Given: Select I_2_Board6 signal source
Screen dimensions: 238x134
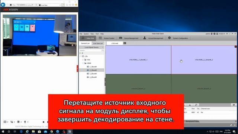Looking at the screenshot, I should pos(92,70).
